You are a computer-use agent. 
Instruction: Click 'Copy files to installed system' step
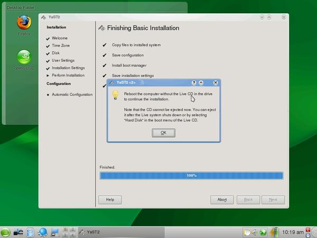pos(136,45)
